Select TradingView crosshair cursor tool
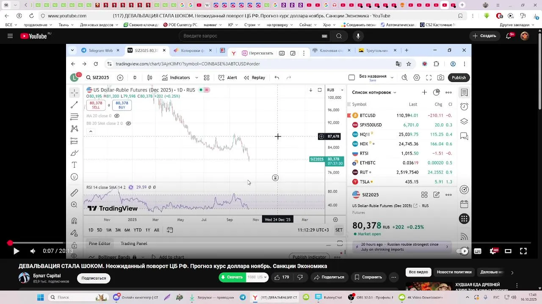 point(75,92)
